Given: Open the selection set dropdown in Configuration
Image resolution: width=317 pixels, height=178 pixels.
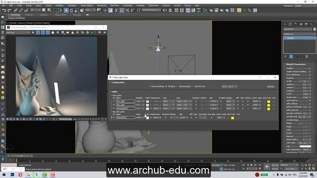Looking at the screenshot, I should tap(229, 87).
